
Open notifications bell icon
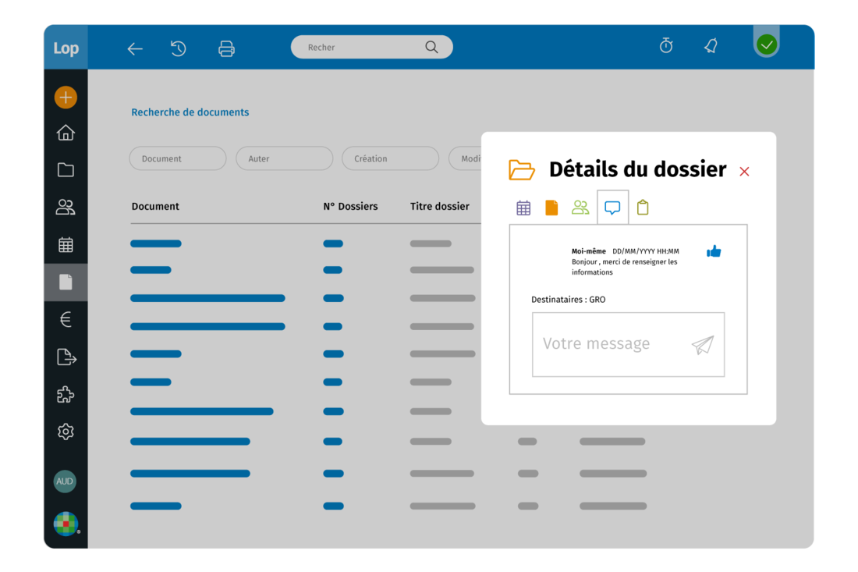(711, 46)
